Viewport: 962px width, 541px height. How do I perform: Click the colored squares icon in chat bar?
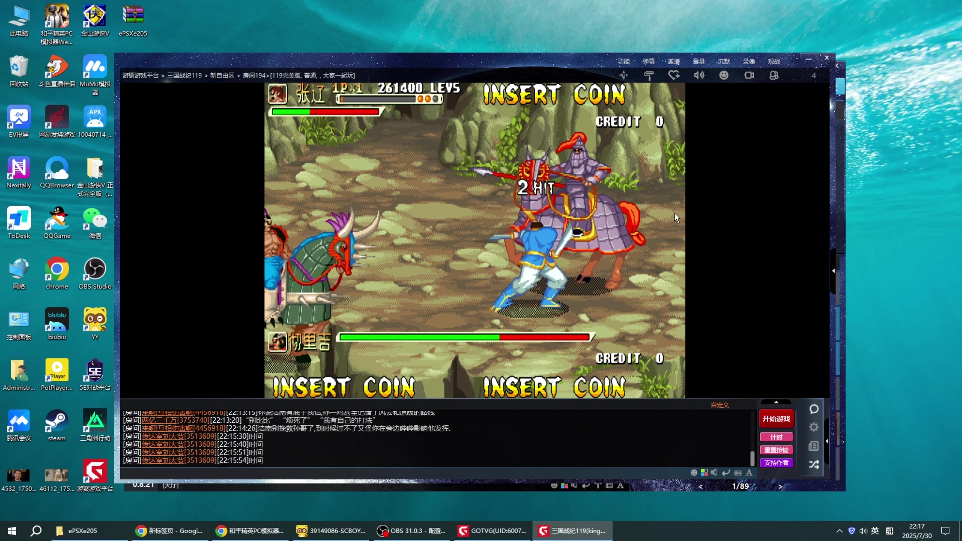[x=704, y=473]
